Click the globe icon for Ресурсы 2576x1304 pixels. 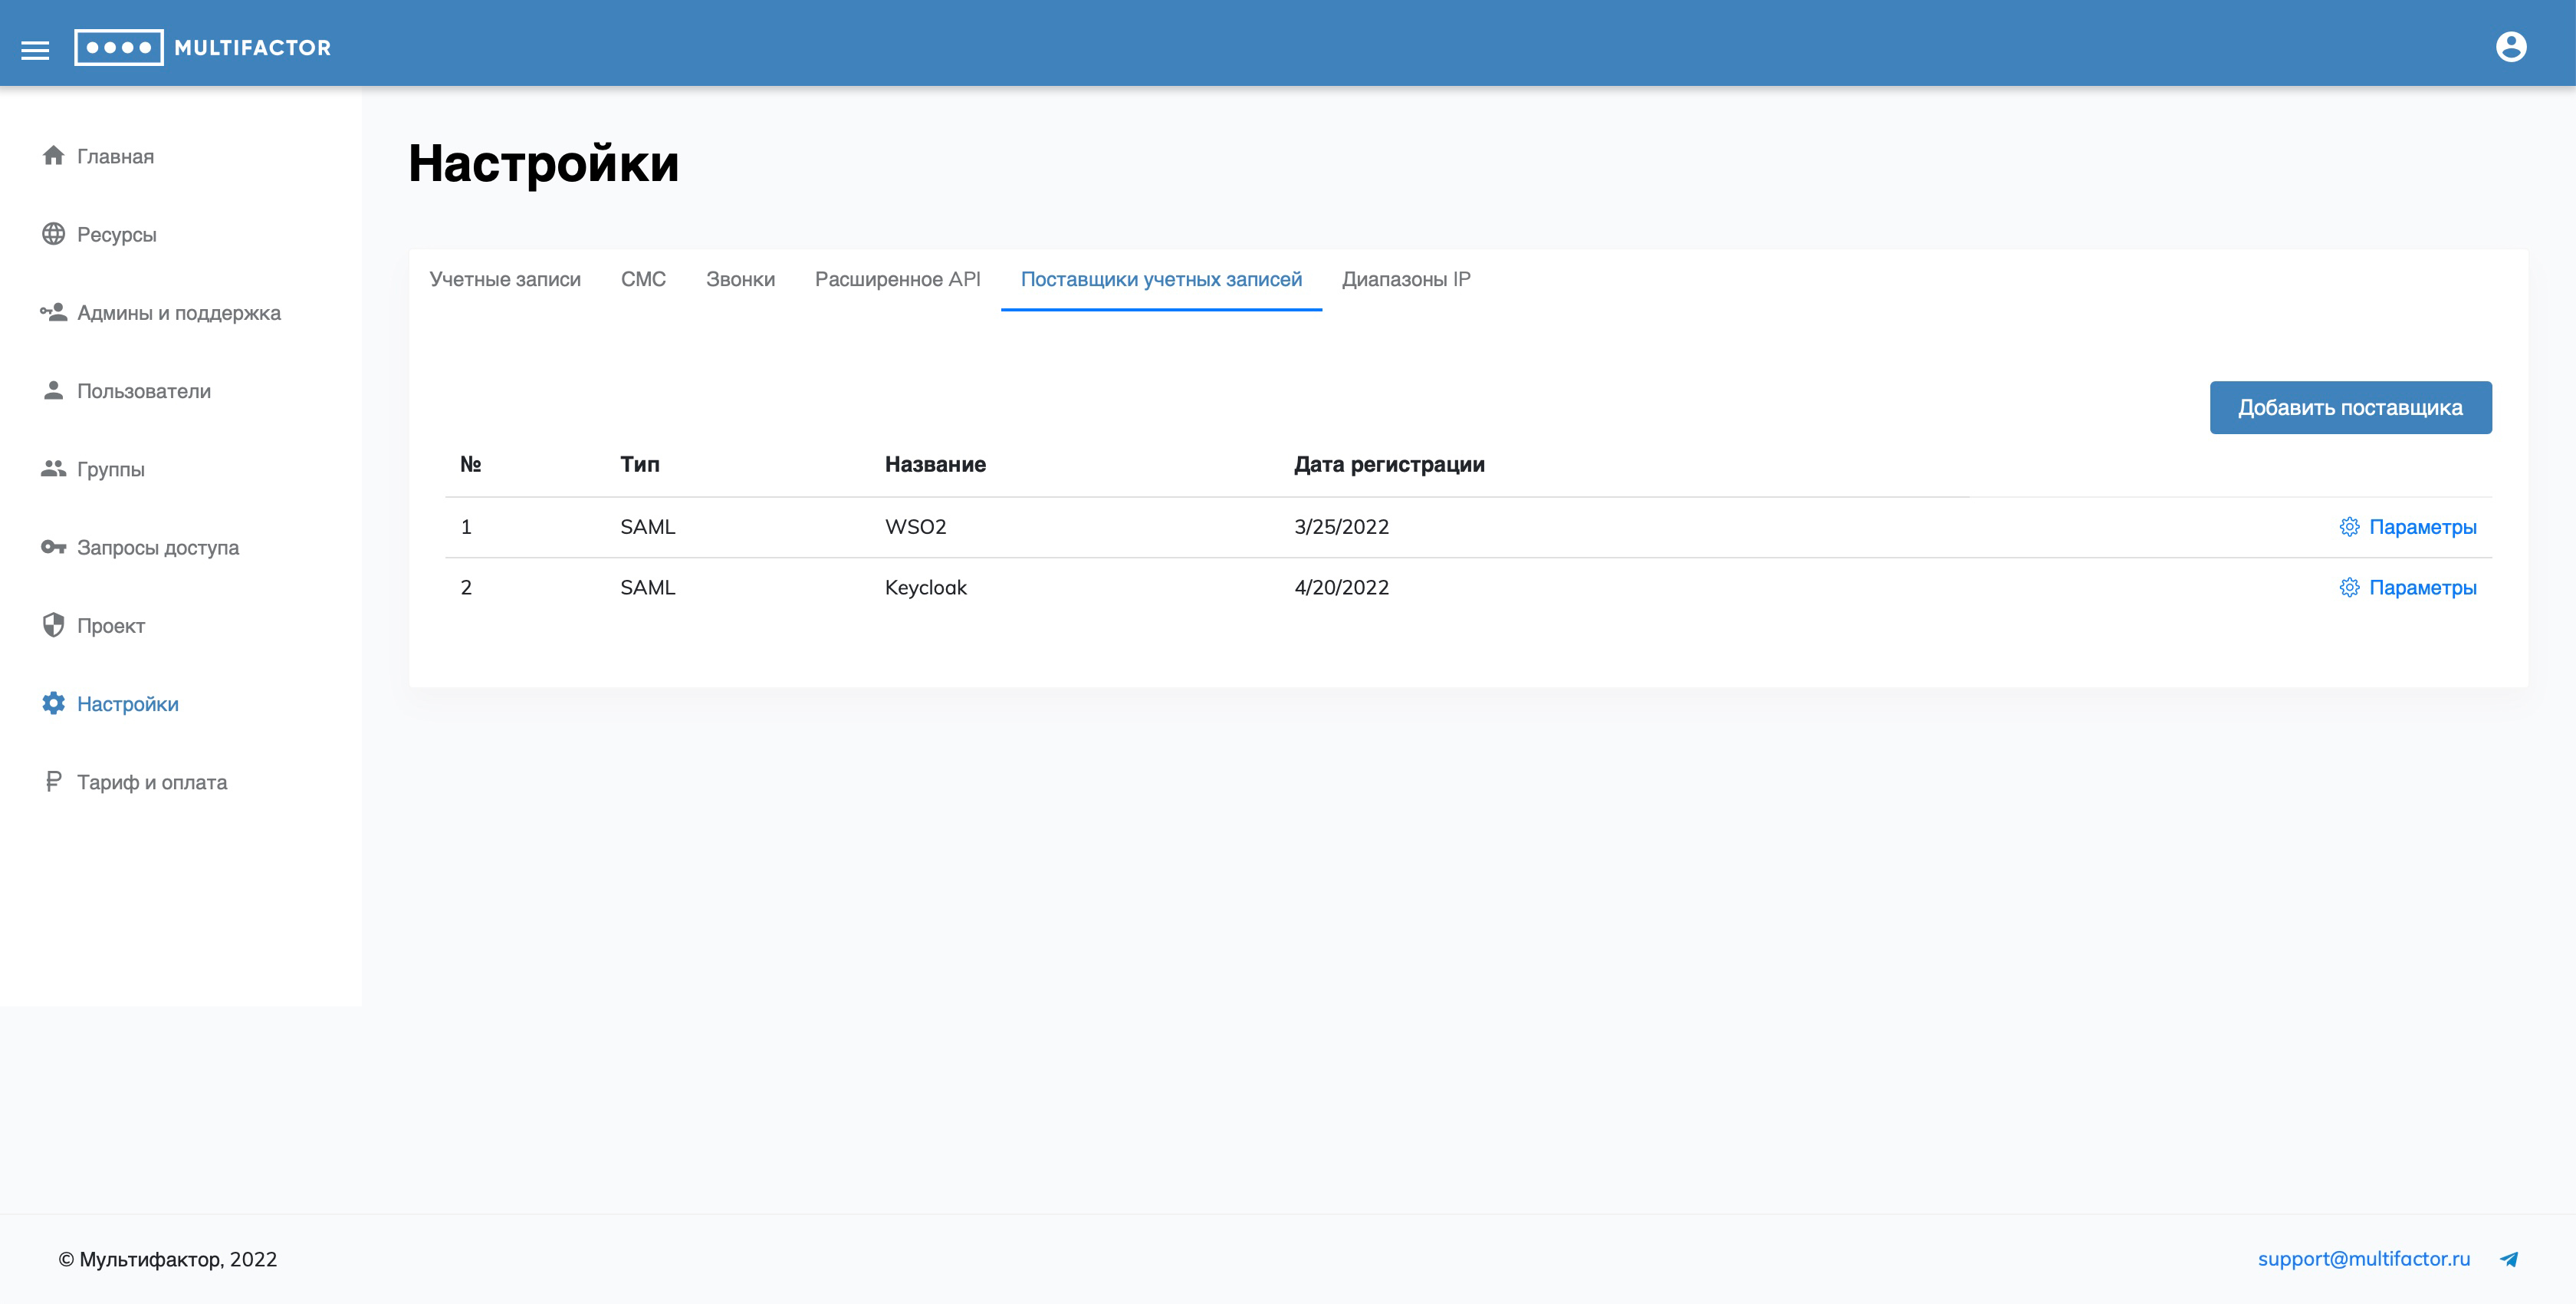click(54, 233)
